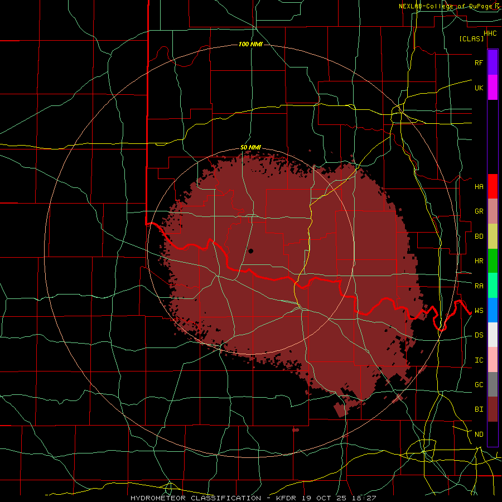Click the BD yellow-olive color swatch
Viewport: 502px width, 502px height.
(493, 236)
